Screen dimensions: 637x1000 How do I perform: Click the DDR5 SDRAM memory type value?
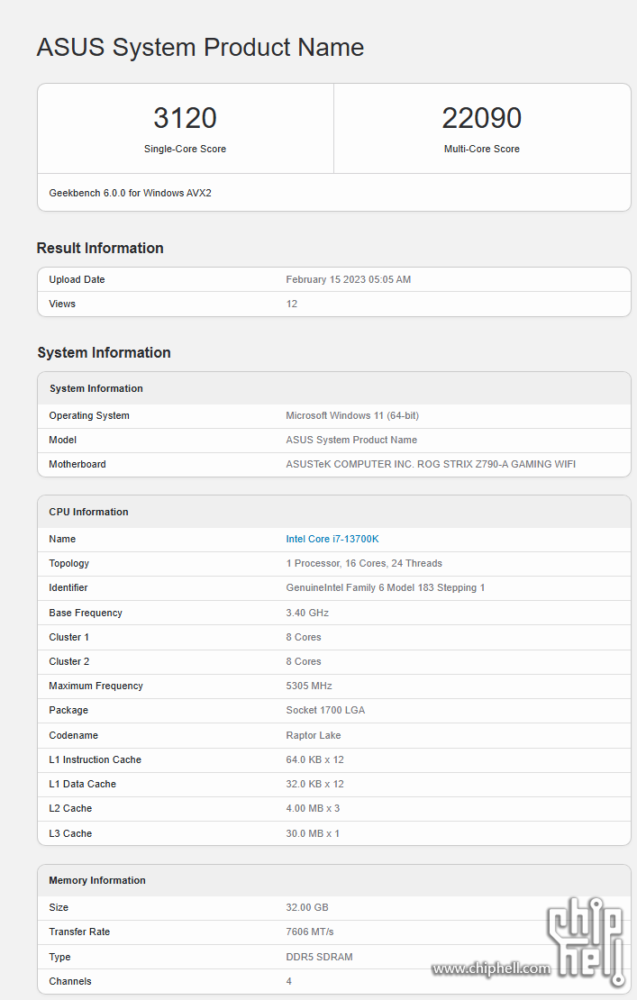319,957
